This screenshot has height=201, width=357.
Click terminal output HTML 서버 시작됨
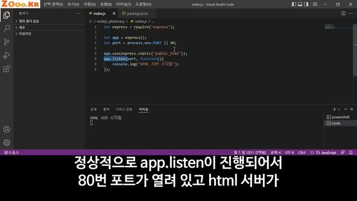coord(106,118)
